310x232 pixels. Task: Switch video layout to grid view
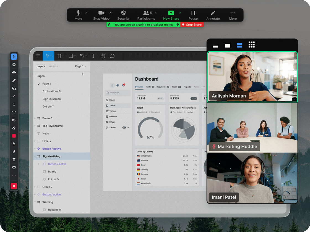coord(251,44)
